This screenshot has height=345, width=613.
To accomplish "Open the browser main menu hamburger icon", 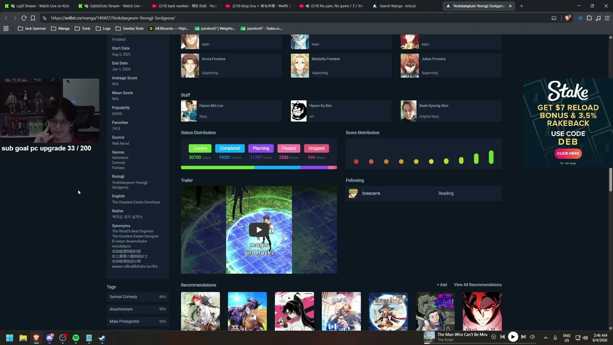I will (606, 18).
